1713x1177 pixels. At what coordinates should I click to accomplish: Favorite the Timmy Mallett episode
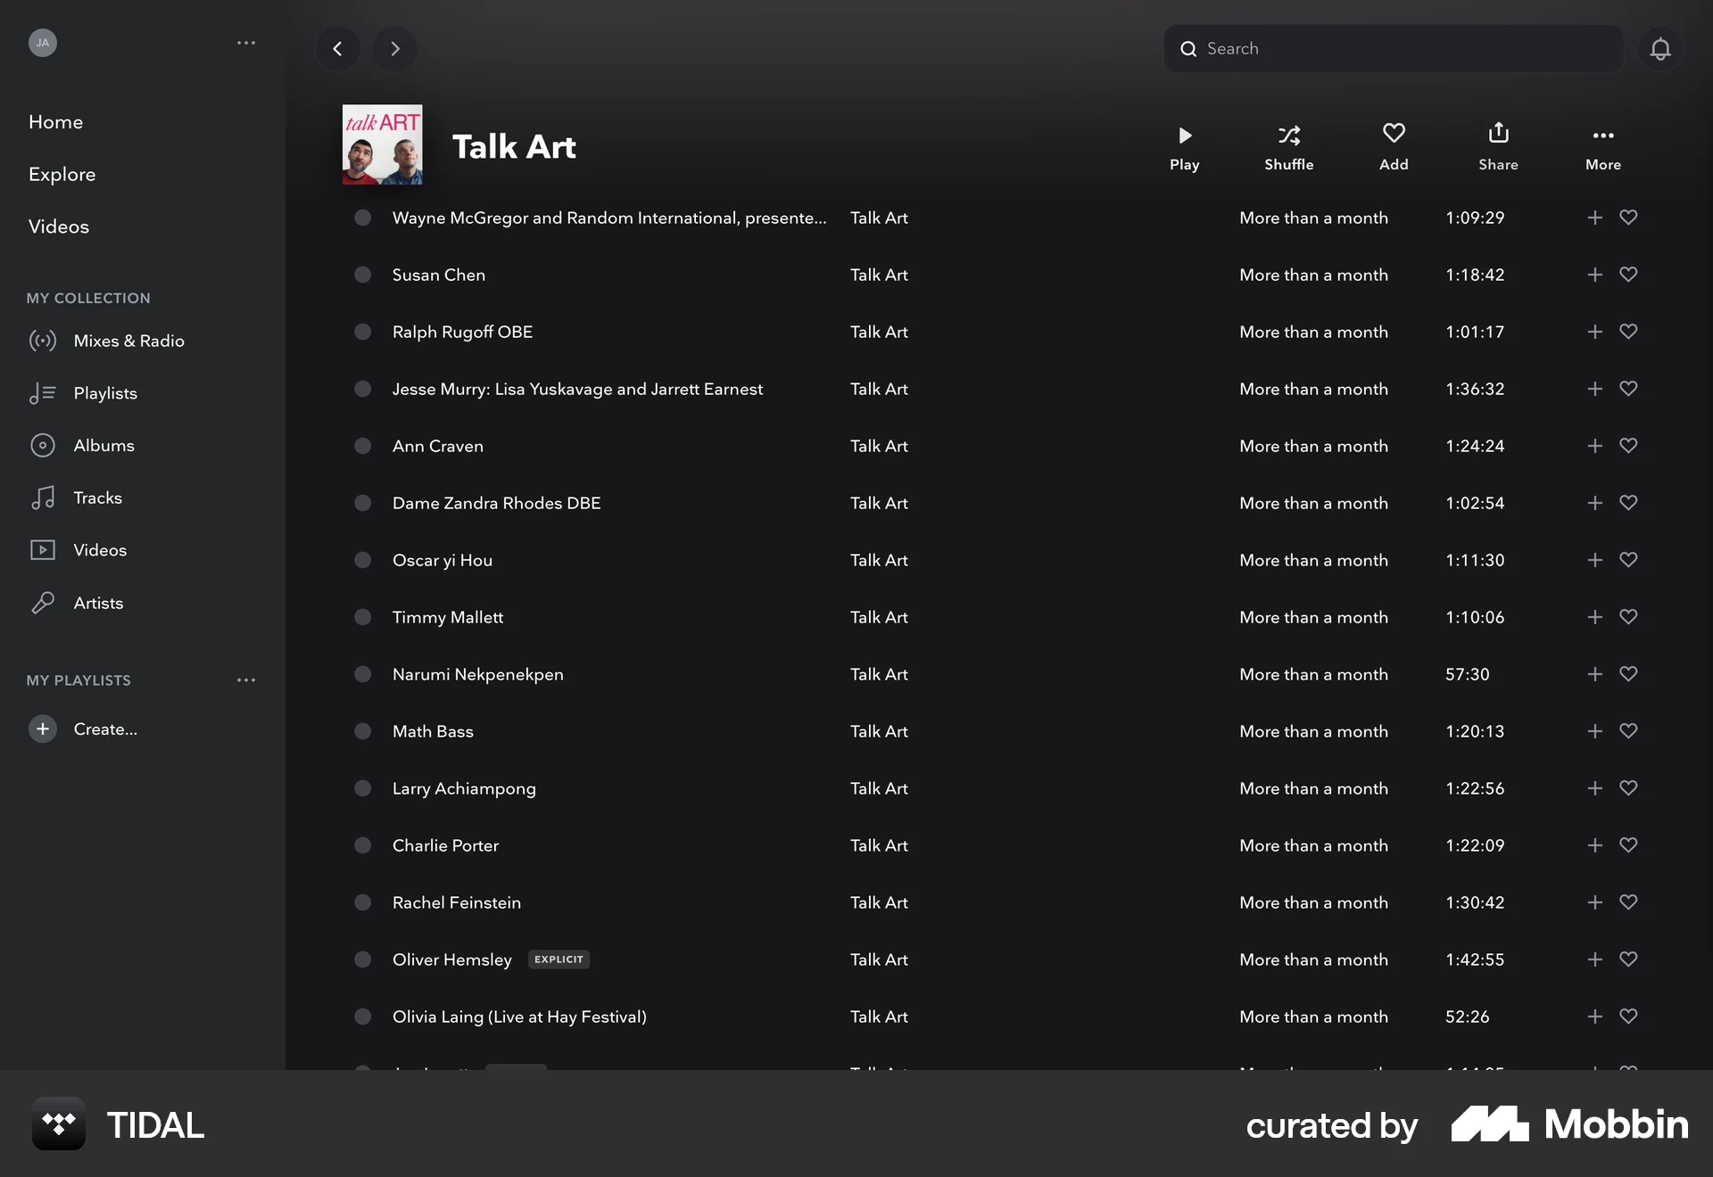(1627, 617)
